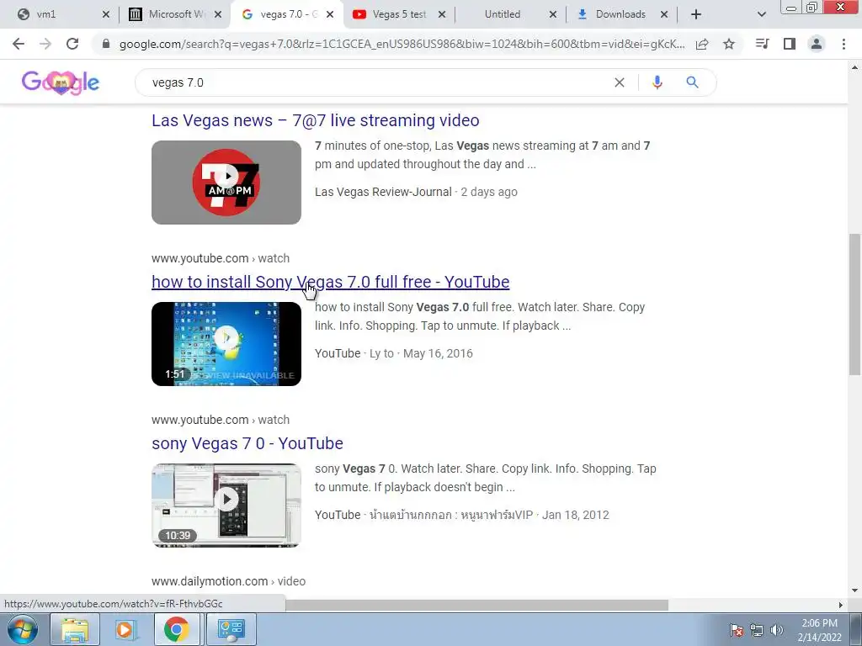Screen dimensions: 862x646
Task: Open the Chrome profile avatar
Action: click(817, 44)
